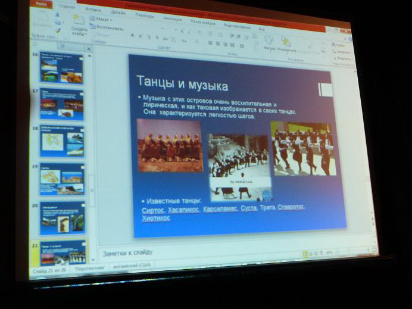Center paragraph text
The height and width of the screenshot is (309, 412).
[x=218, y=44]
